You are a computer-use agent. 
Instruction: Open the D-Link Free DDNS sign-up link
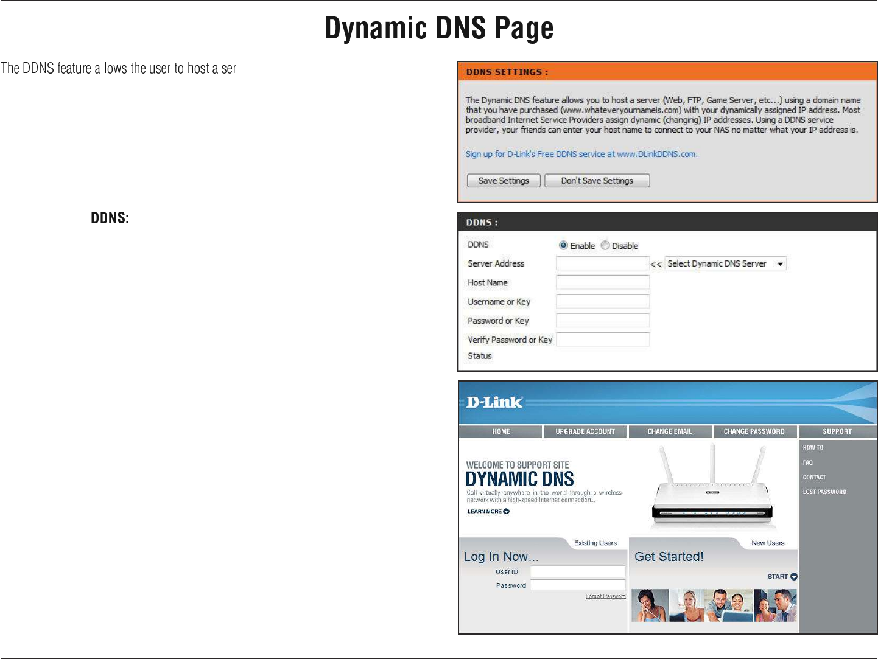pyautogui.click(x=581, y=154)
